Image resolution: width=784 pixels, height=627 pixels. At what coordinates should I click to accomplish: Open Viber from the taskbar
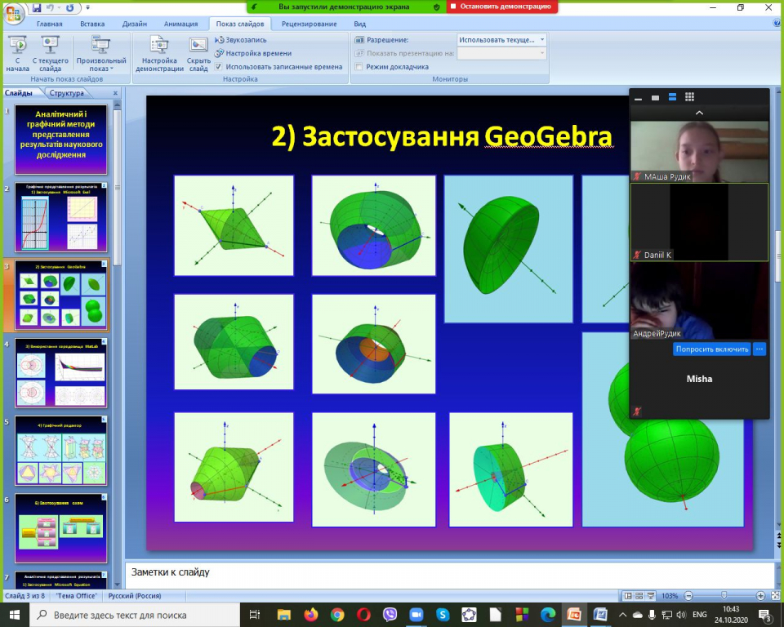pos(390,615)
